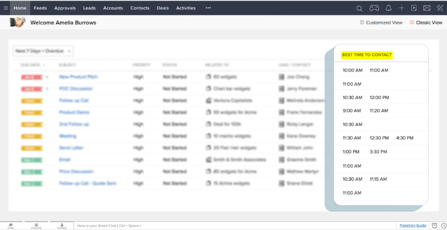Open Follow up Call - Quote Sent
This screenshot has width=447, height=230.
[87, 183]
